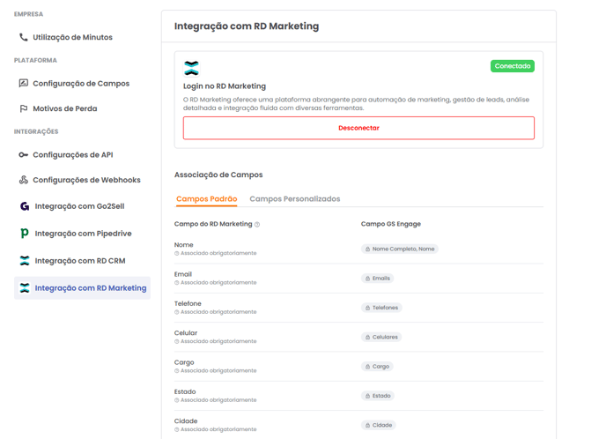Click the help icon beside Campo do RD Marketing
The width and height of the screenshot is (606, 439).
coord(257,225)
